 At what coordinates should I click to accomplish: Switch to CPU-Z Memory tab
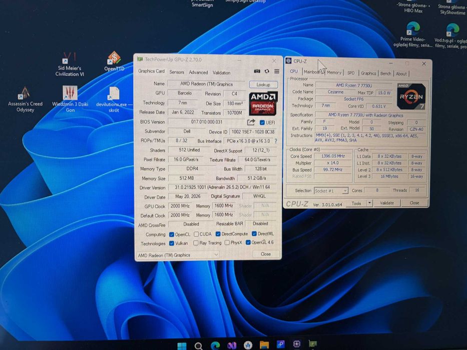coord(334,72)
